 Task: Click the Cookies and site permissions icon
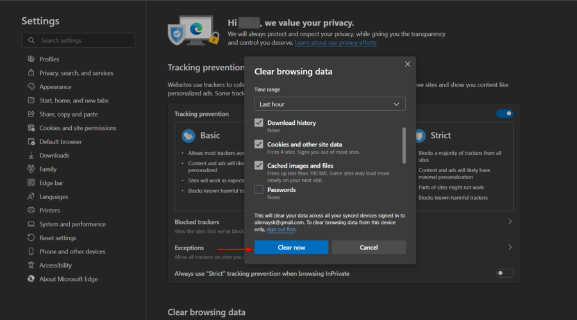pos(31,127)
